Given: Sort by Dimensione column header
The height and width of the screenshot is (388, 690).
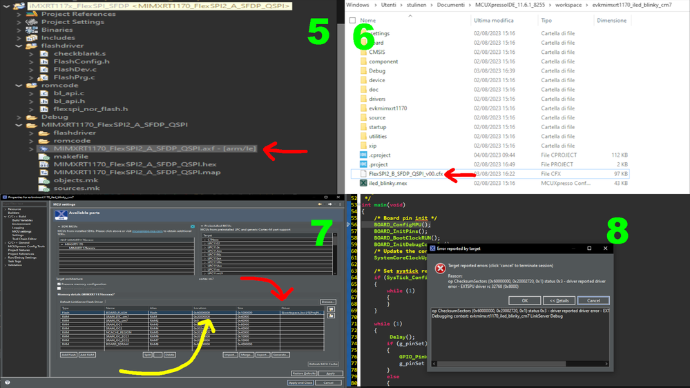Looking at the screenshot, I should tap(612, 20).
